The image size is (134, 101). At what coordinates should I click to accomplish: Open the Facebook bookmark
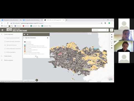coord(18,26)
